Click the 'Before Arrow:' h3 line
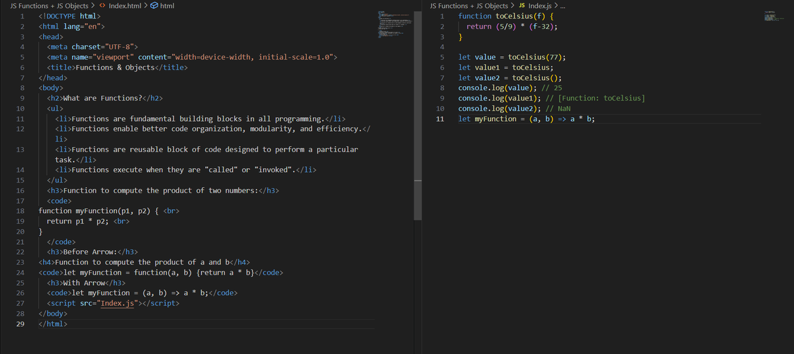 point(92,252)
